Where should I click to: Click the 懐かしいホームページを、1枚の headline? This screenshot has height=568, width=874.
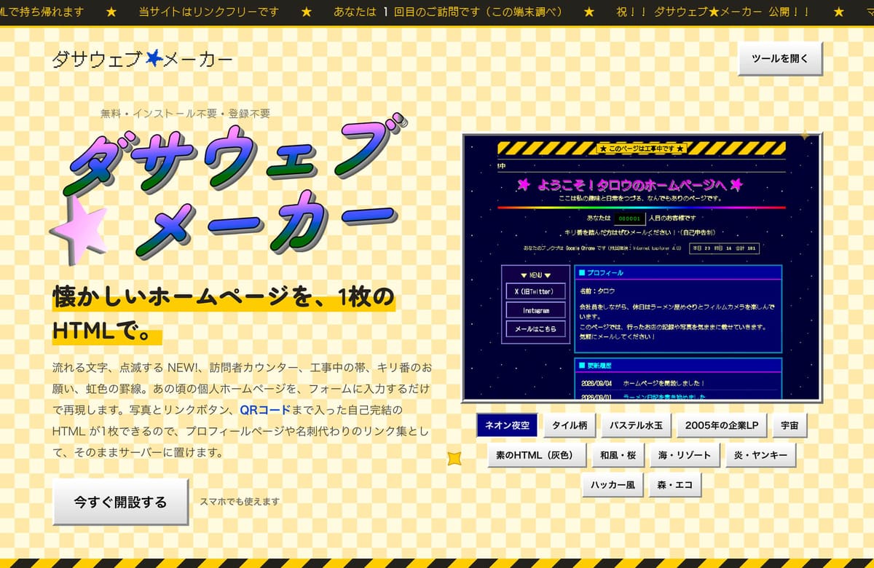coord(224,298)
